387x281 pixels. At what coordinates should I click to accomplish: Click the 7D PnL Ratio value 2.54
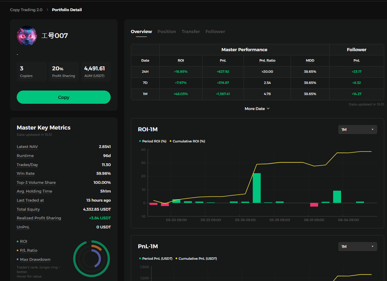point(267,83)
